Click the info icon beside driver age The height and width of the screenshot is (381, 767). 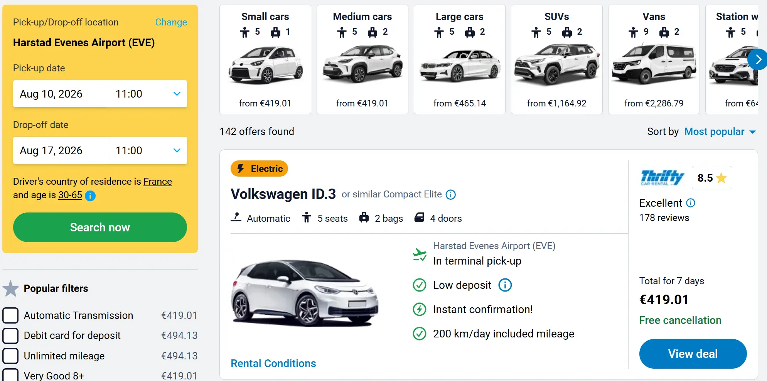pyautogui.click(x=90, y=196)
